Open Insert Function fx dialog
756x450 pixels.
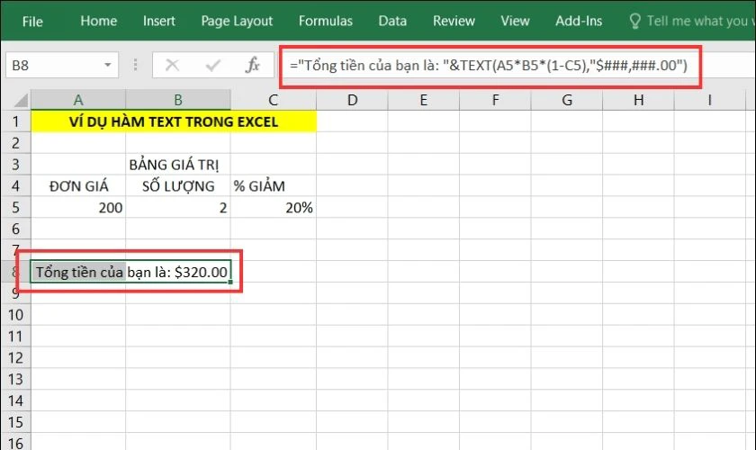(253, 65)
